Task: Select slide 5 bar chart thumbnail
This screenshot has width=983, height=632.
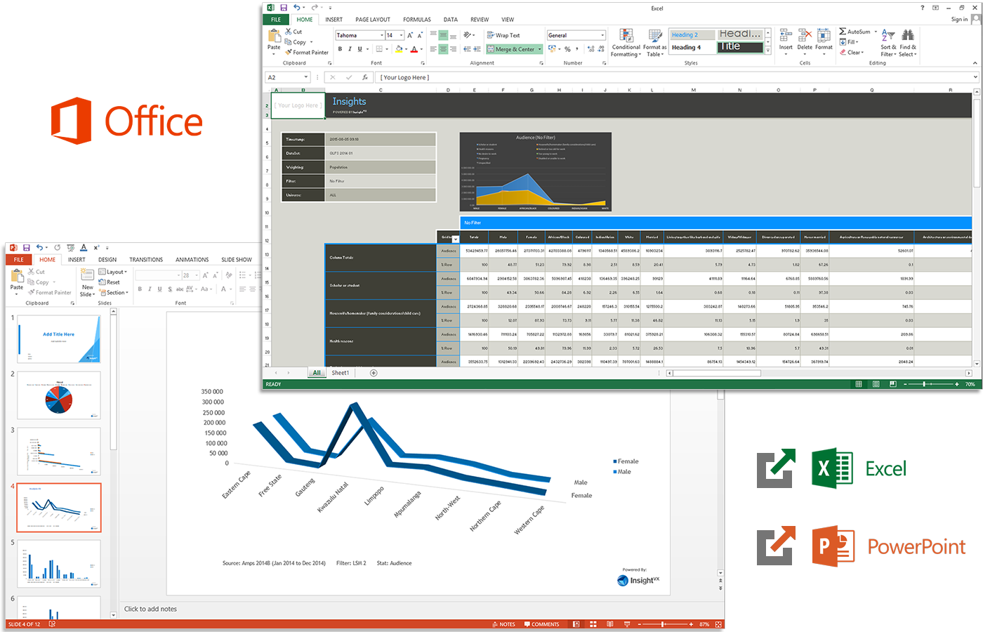Action: click(x=59, y=564)
